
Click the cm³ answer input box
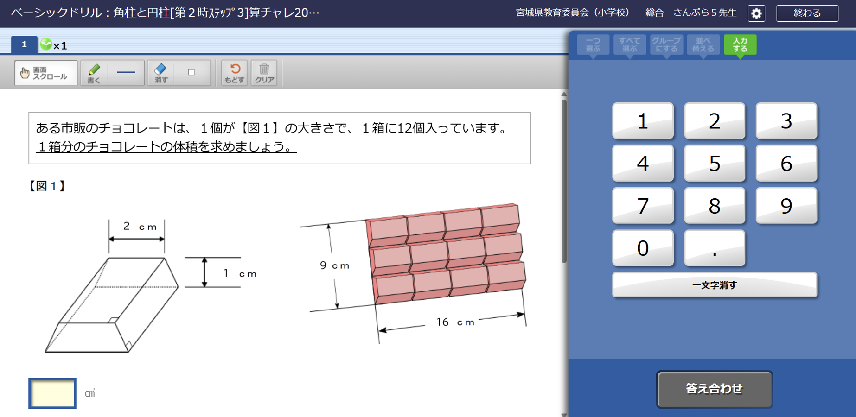coord(52,393)
